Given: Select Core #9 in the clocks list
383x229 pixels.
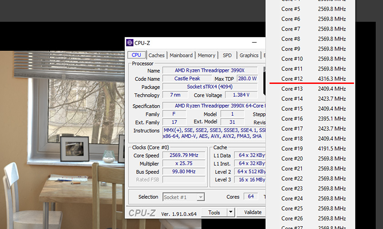Looking at the screenshot, I should pyautogui.click(x=310, y=49).
